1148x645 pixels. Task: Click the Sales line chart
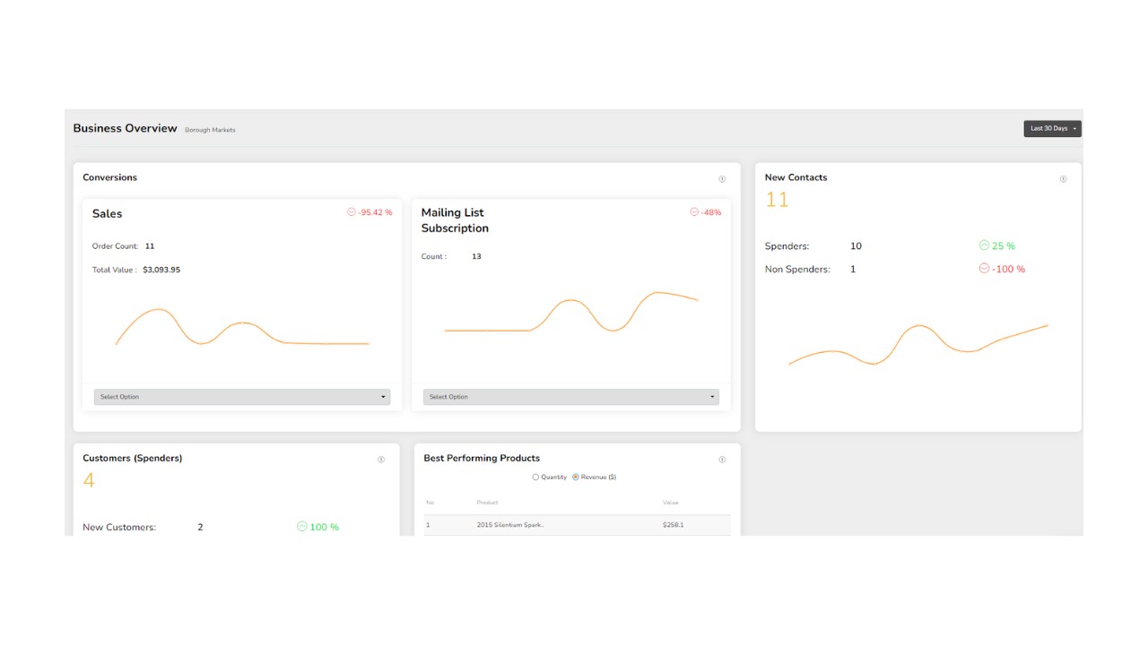242,328
